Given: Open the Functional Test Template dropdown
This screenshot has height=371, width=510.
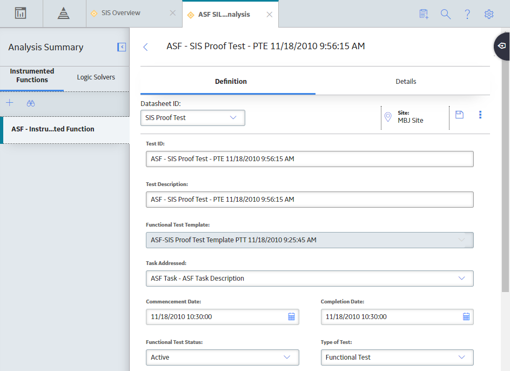Looking at the screenshot, I should pos(310,240).
